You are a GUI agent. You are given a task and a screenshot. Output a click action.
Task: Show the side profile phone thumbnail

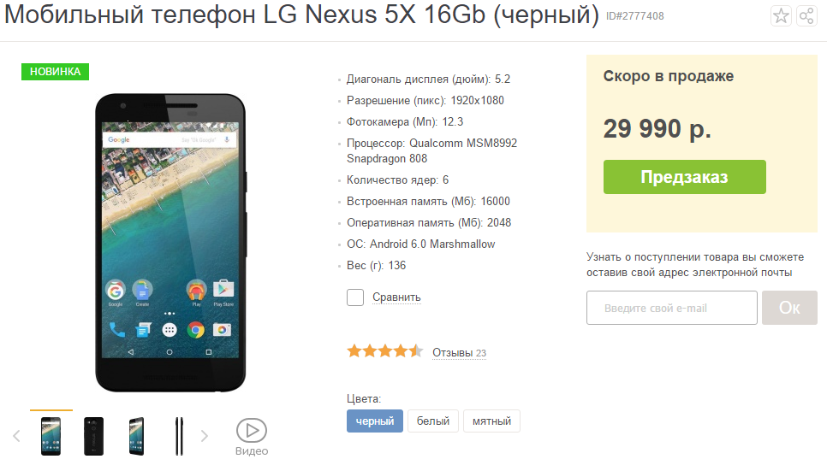point(179,436)
